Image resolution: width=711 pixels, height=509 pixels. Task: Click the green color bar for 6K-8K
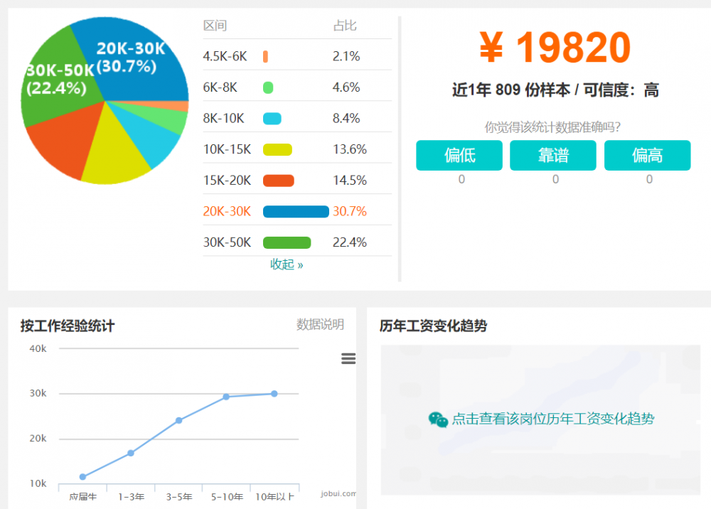tap(269, 87)
